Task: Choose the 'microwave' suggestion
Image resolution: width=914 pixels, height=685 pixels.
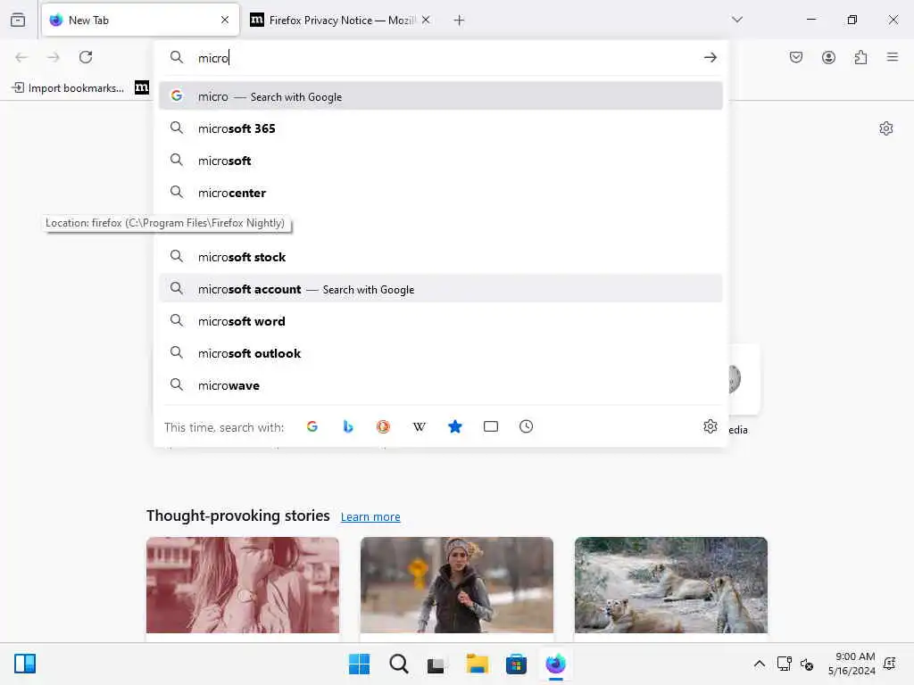Action: [441, 385]
